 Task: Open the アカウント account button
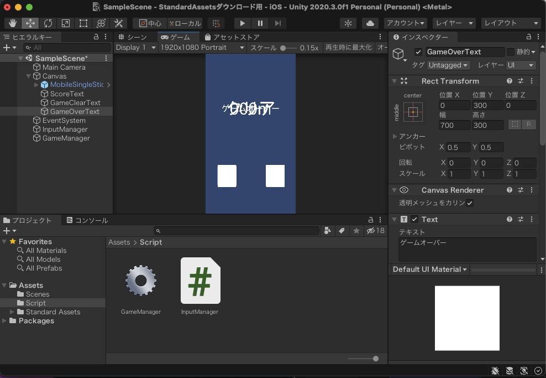coord(406,23)
